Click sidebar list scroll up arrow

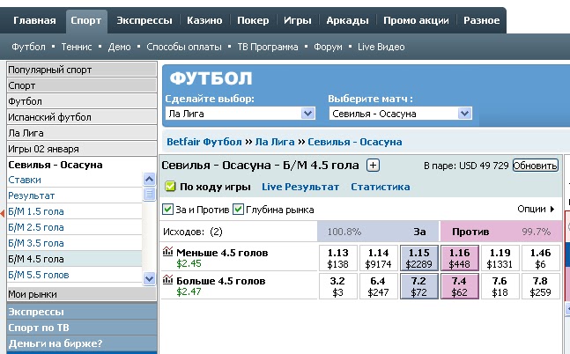click(x=149, y=179)
